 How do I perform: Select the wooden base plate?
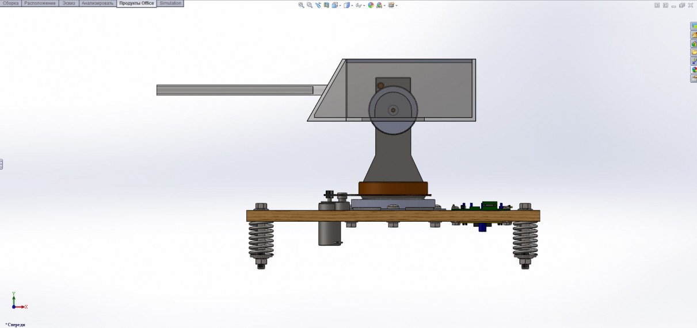(393, 216)
